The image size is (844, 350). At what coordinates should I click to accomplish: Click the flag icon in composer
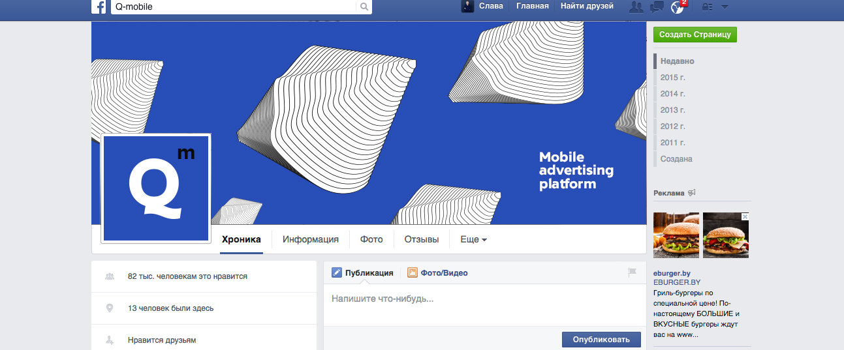[x=632, y=272]
